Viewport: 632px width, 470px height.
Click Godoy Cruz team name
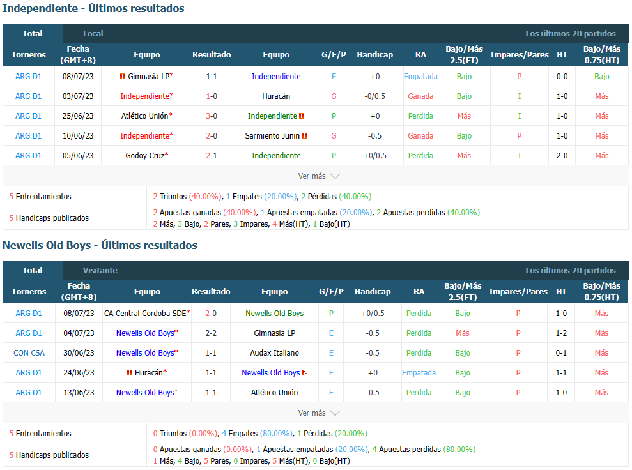point(144,155)
